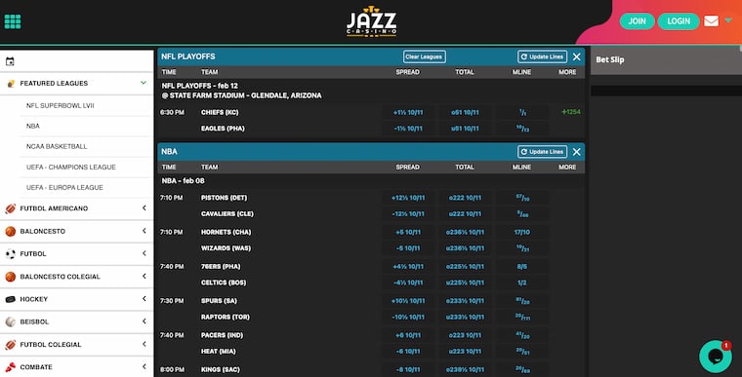The image size is (742, 377).
Task: Click the Featured Leagues heading
Action: point(54,83)
